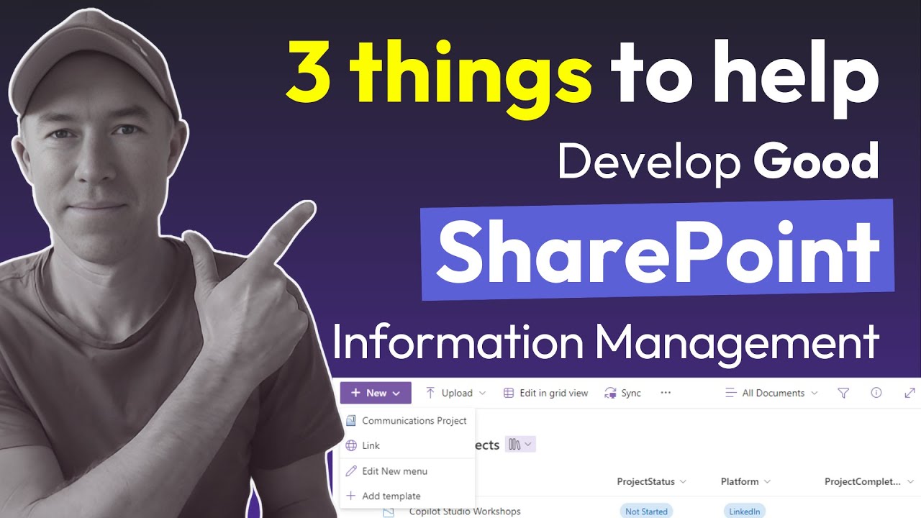Click the expand content arrow icon
The image size is (921, 518).
tap(909, 393)
